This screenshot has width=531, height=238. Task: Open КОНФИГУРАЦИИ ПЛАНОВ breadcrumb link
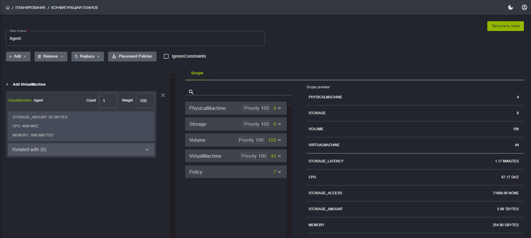pos(74,8)
